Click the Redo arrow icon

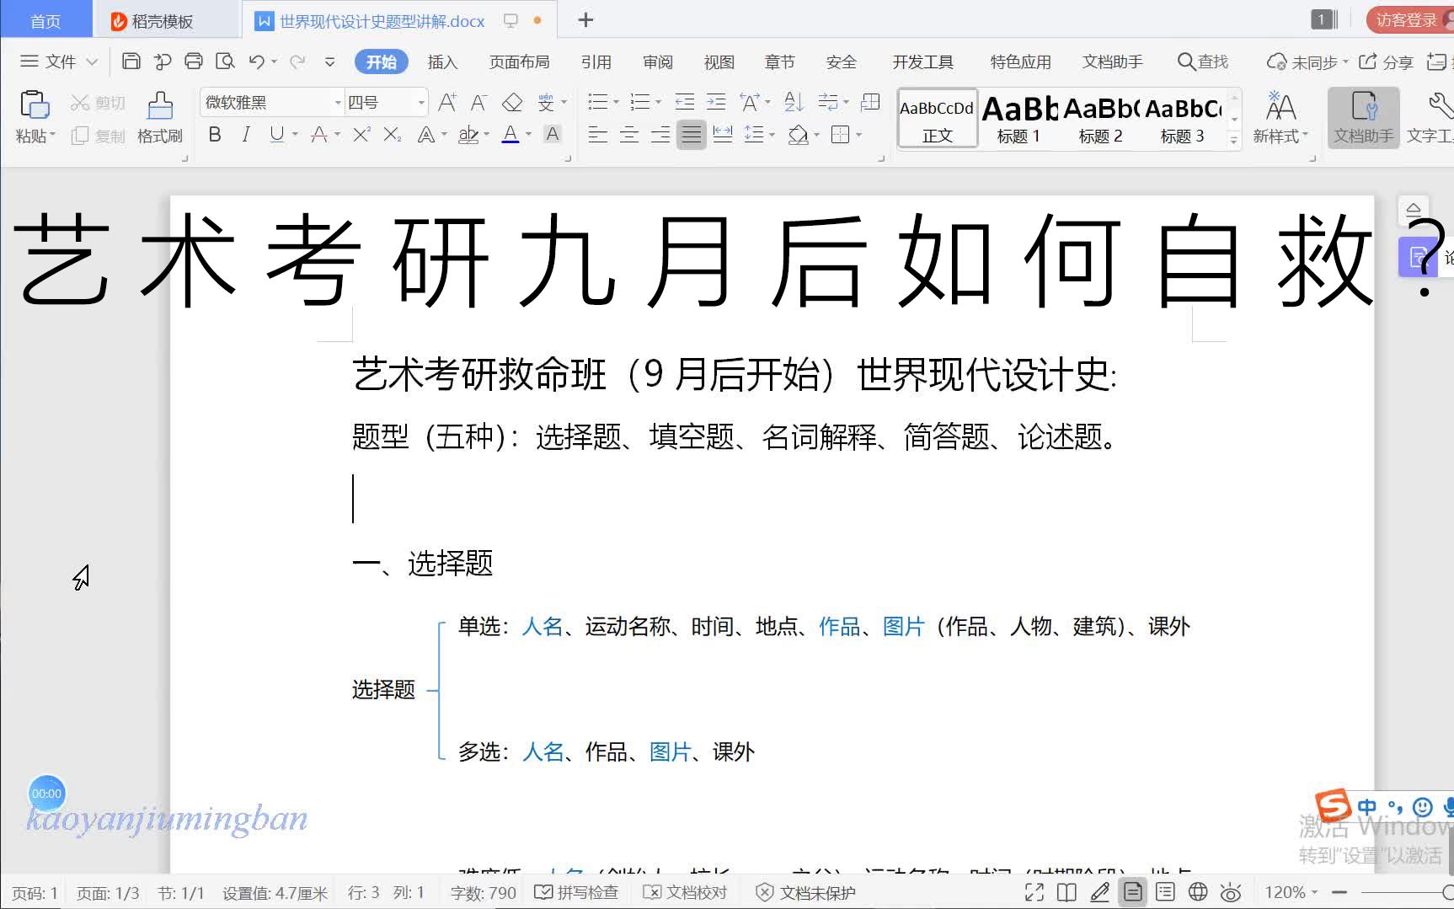click(x=297, y=61)
